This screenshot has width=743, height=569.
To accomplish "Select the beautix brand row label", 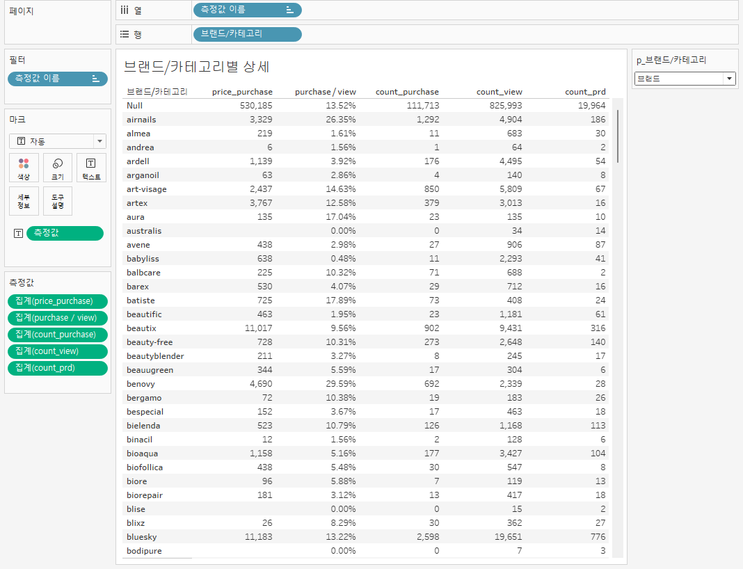I will click(x=141, y=328).
